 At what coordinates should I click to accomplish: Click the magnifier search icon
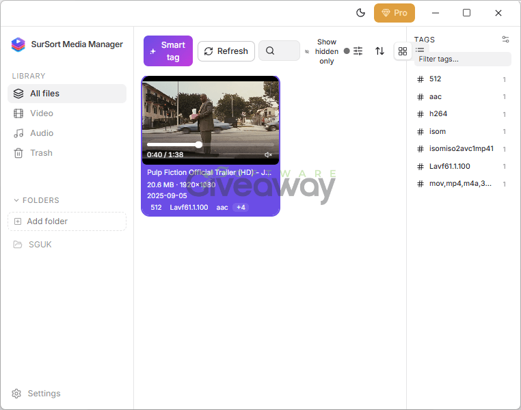click(270, 51)
